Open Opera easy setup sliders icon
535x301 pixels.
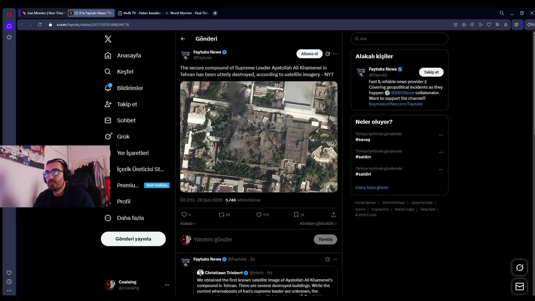tap(497, 25)
